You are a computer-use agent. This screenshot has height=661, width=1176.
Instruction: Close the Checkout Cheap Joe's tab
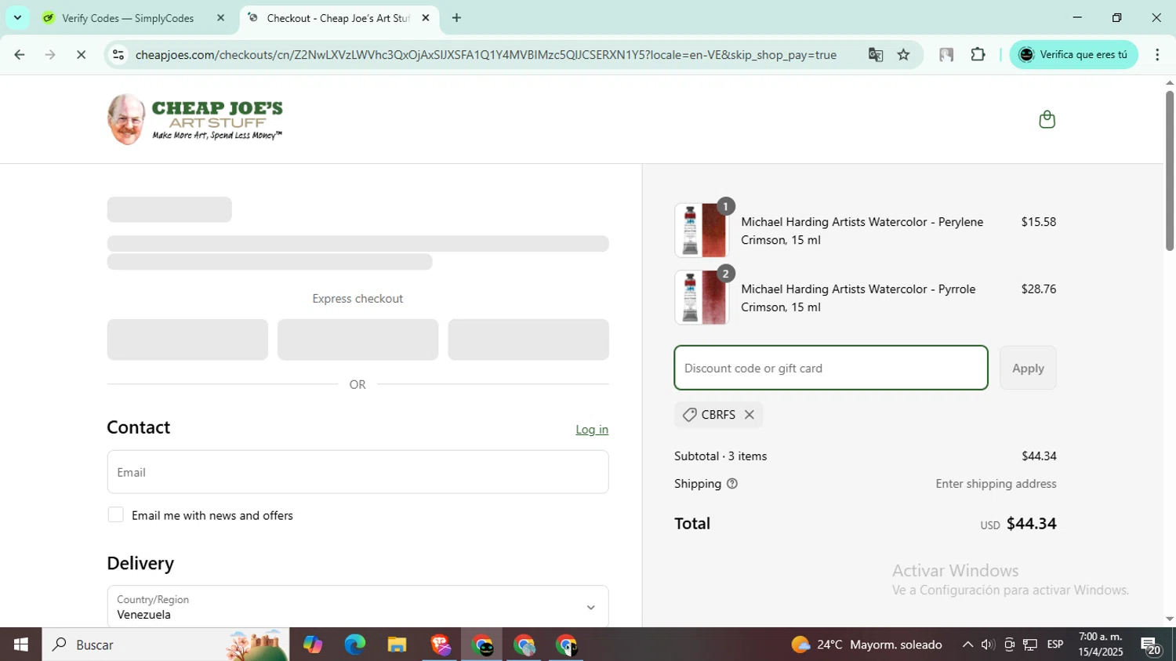(x=426, y=18)
